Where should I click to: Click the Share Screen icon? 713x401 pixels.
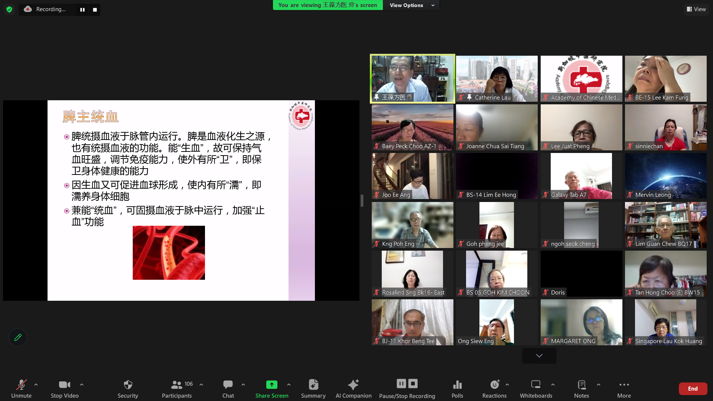(x=271, y=385)
